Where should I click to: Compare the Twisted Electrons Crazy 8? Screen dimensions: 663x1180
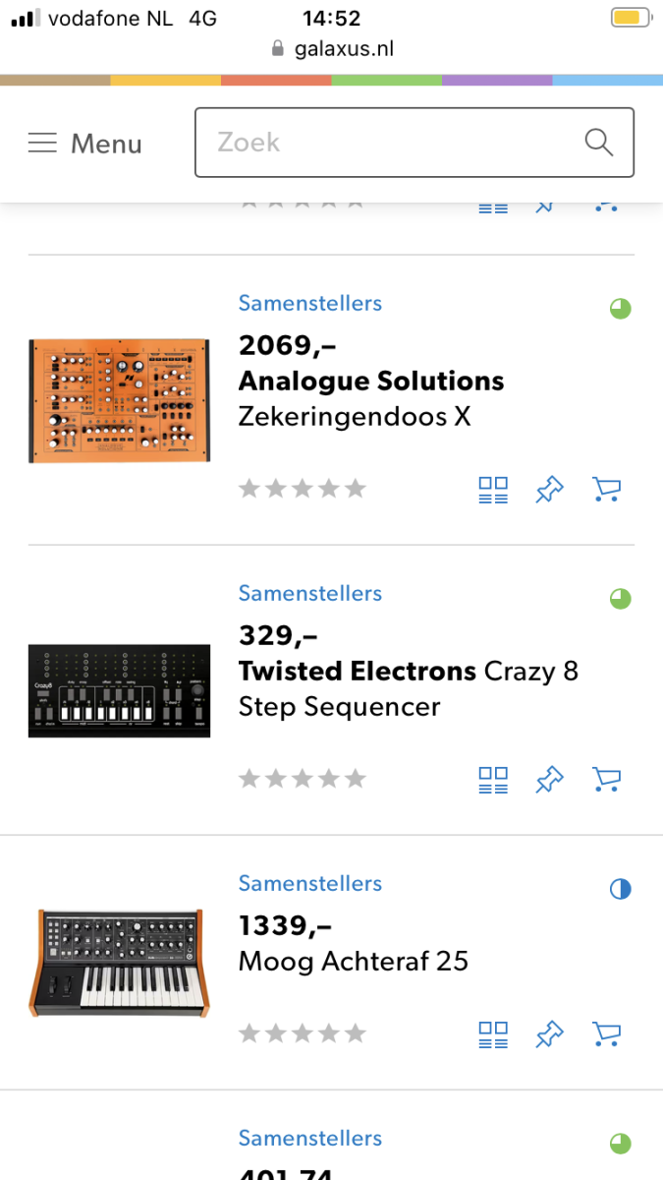point(493,780)
